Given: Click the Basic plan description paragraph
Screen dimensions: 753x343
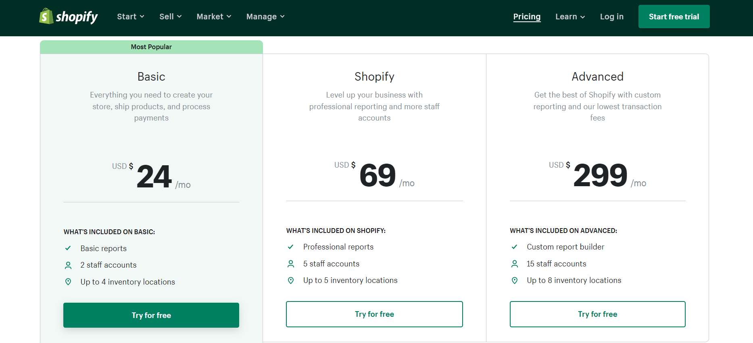Looking at the screenshot, I should (x=151, y=106).
